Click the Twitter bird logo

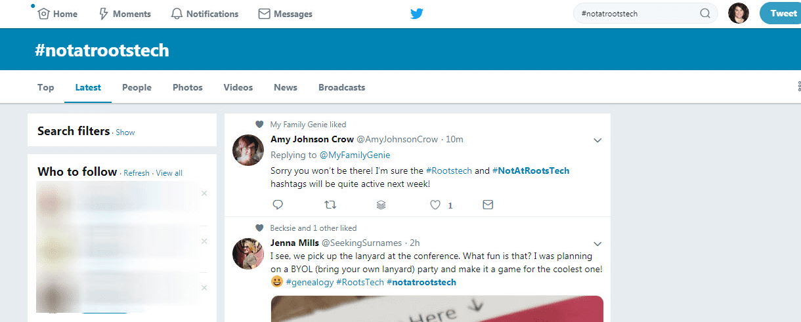tap(417, 14)
